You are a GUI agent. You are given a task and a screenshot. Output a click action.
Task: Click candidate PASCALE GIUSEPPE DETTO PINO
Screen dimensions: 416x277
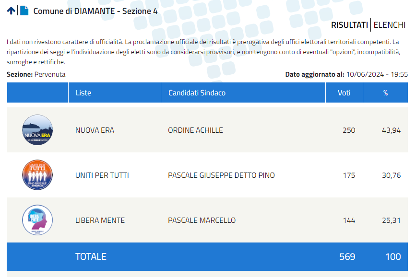click(222, 175)
